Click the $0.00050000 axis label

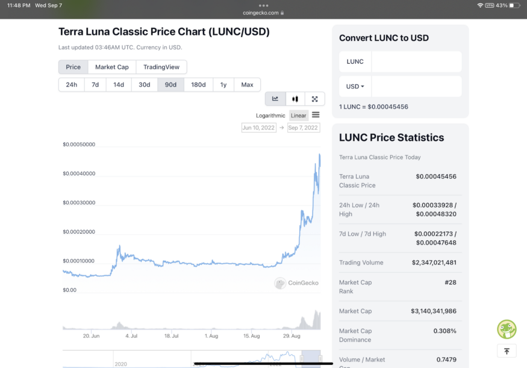click(79, 144)
